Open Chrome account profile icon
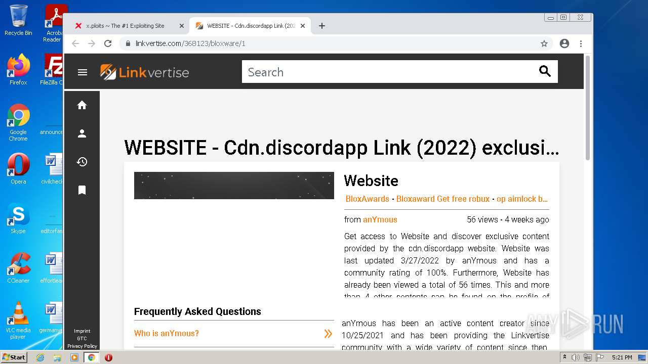Image resolution: width=648 pixels, height=364 pixels. point(564,43)
